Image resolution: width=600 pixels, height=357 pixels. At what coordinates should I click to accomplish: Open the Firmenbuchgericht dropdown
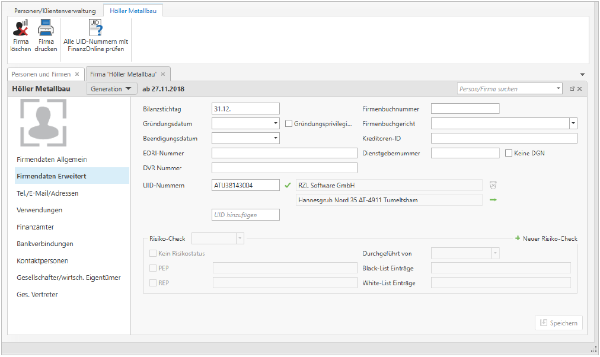click(573, 124)
